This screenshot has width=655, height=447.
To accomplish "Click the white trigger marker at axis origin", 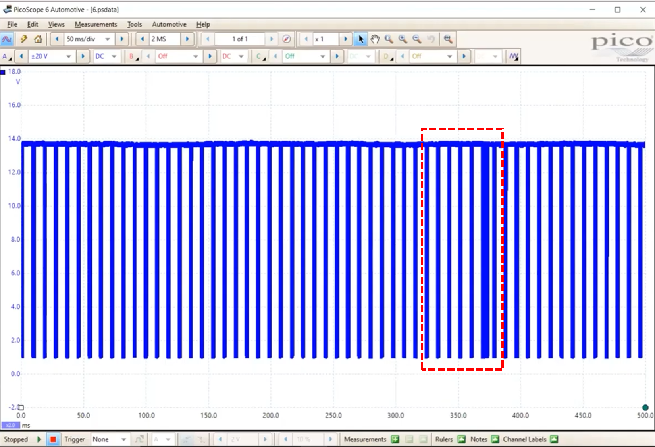I will click(x=21, y=407).
